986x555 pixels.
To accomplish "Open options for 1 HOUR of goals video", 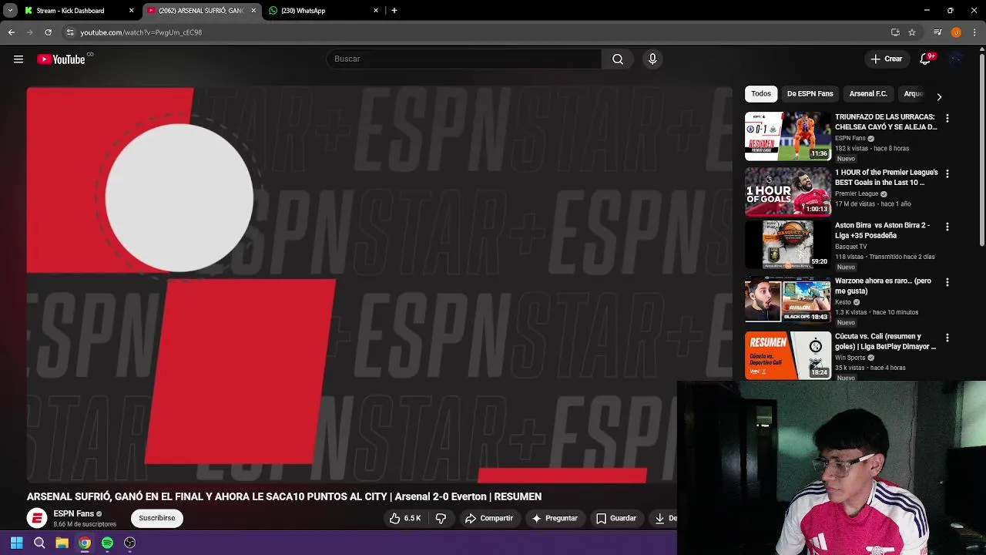I will pyautogui.click(x=947, y=174).
